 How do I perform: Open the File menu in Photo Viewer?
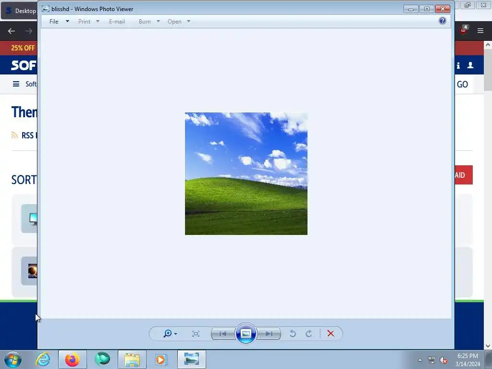click(x=54, y=21)
